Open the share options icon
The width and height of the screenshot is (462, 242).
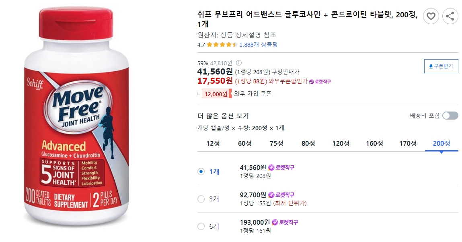click(x=450, y=17)
